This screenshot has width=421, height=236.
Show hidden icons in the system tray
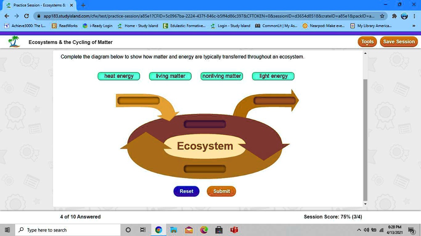pyautogui.click(x=359, y=229)
